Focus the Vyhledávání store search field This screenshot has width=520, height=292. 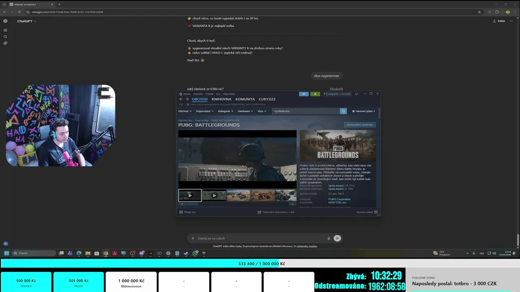tap(305, 111)
